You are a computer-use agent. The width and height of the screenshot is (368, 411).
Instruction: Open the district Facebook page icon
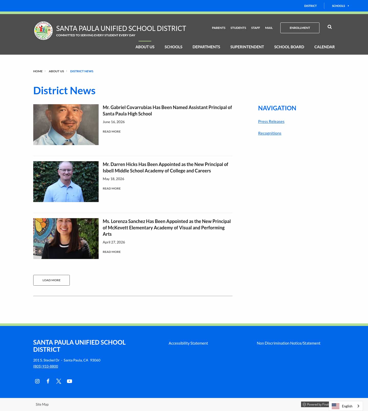pos(48,381)
